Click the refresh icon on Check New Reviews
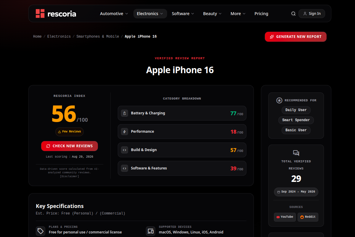The height and width of the screenshot is (237, 355). click(48, 146)
